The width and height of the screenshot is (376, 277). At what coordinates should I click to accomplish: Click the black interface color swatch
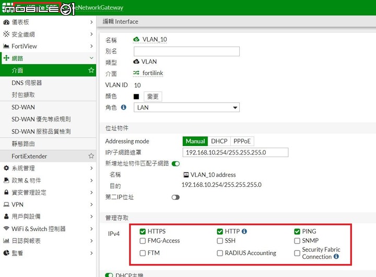pos(136,97)
